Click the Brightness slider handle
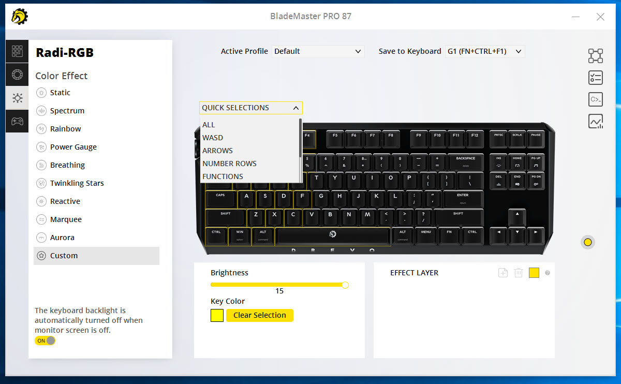The width and height of the screenshot is (621, 384). click(345, 285)
